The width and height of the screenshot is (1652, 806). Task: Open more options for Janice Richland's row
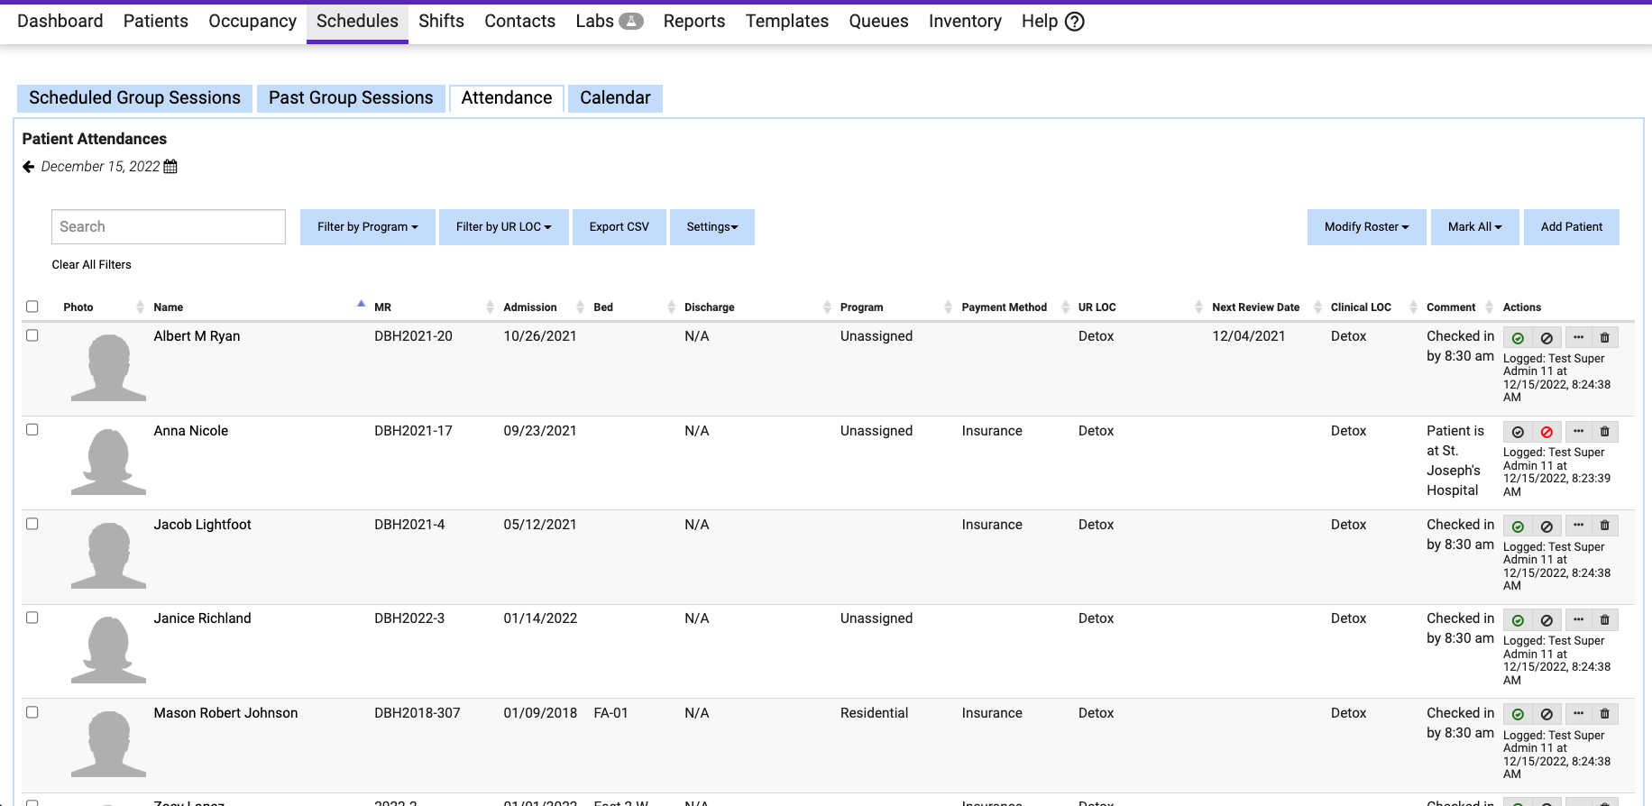tap(1578, 620)
